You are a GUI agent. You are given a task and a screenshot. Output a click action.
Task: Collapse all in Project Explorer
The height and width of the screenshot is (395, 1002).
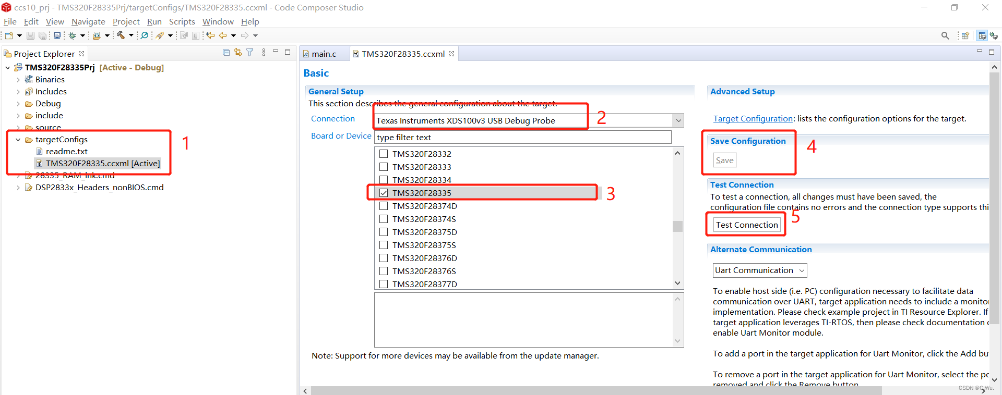[226, 53]
